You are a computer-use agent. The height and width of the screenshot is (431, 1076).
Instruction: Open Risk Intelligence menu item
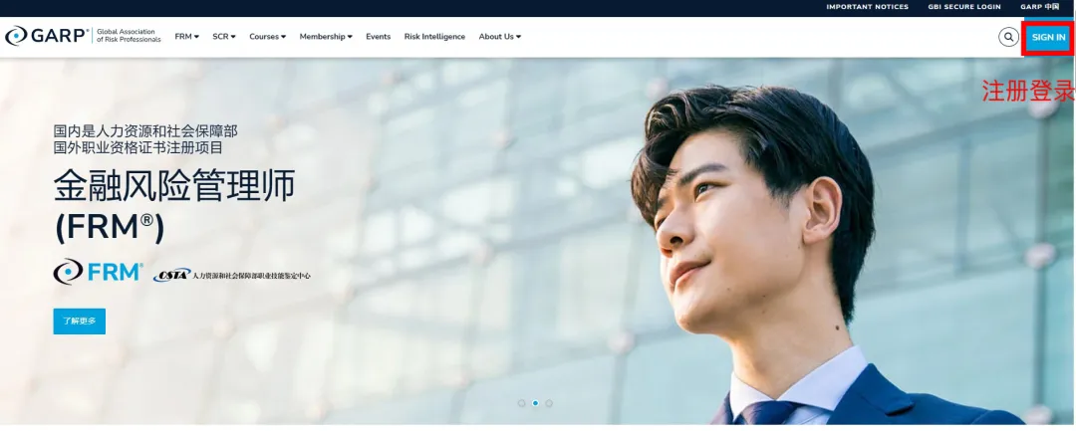[434, 37]
